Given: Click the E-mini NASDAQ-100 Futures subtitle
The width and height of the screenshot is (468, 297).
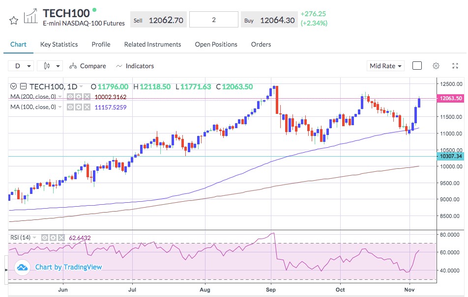Looking at the screenshot, I should [x=84, y=23].
